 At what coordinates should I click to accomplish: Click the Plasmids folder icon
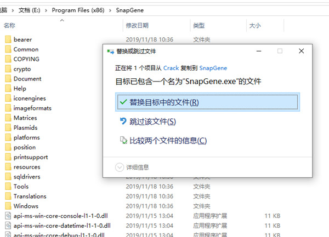coord(8,128)
